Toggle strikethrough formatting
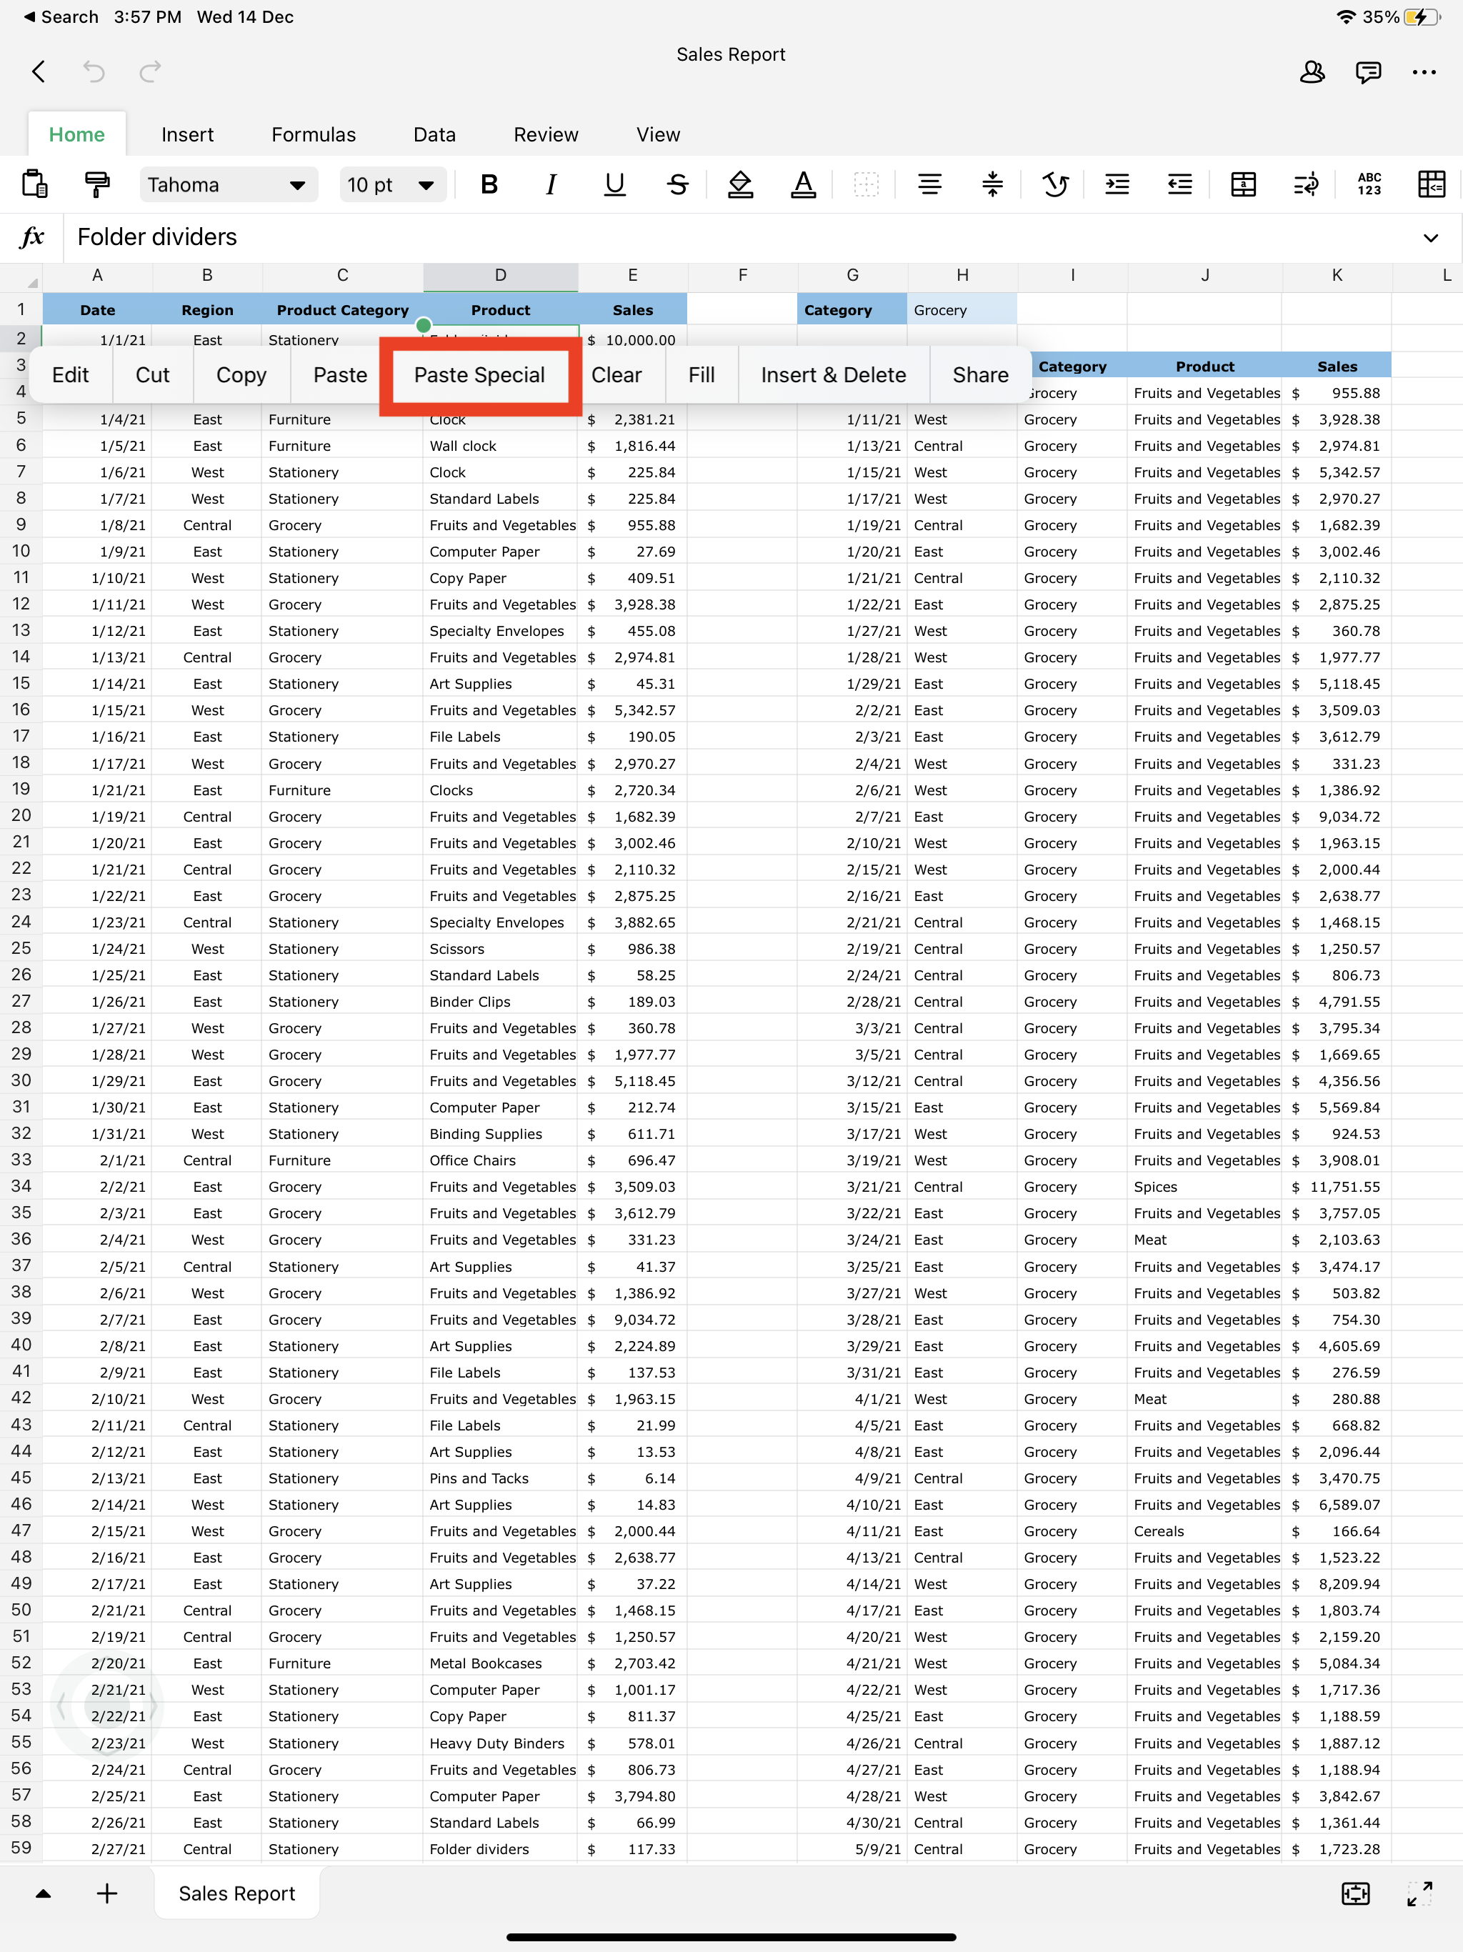Image resolution: width=1463 pixels, height=1952 pixels. pos(676,184)
